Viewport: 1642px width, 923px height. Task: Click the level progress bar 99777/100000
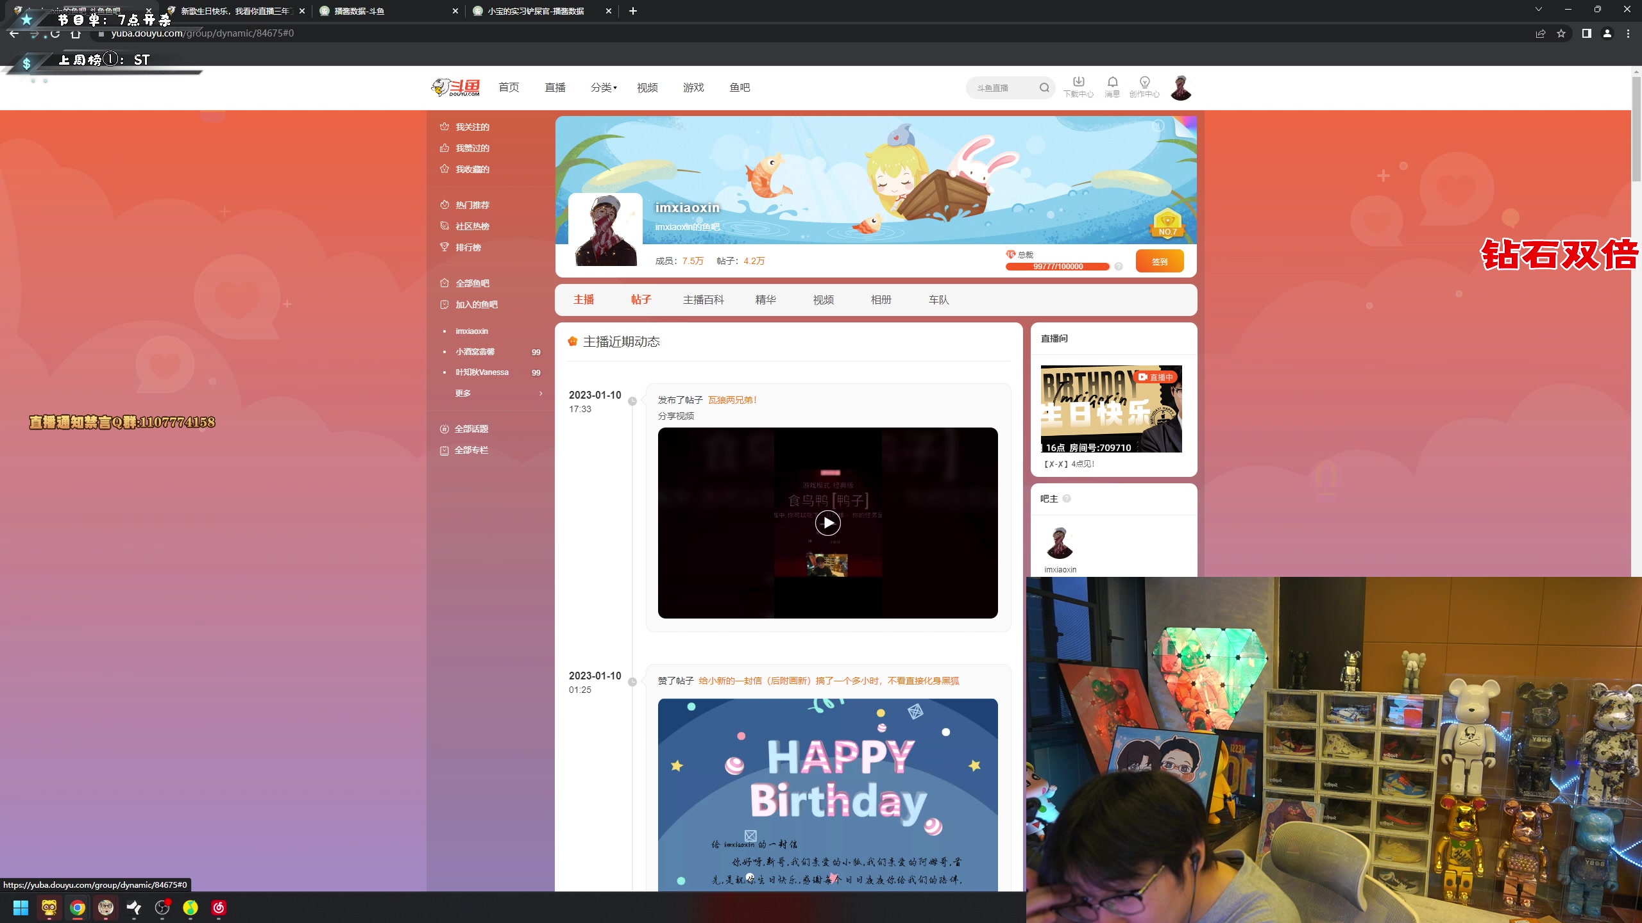(1057, 267)
